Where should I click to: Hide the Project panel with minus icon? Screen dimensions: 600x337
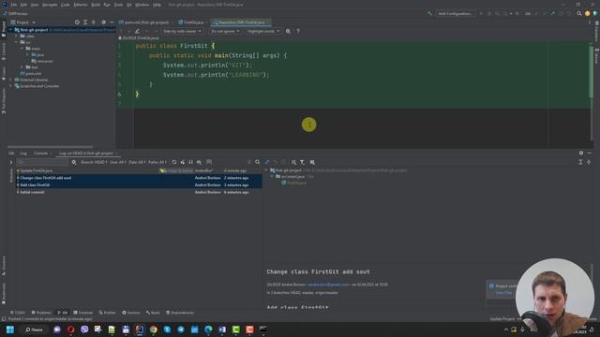click(112, 22)
